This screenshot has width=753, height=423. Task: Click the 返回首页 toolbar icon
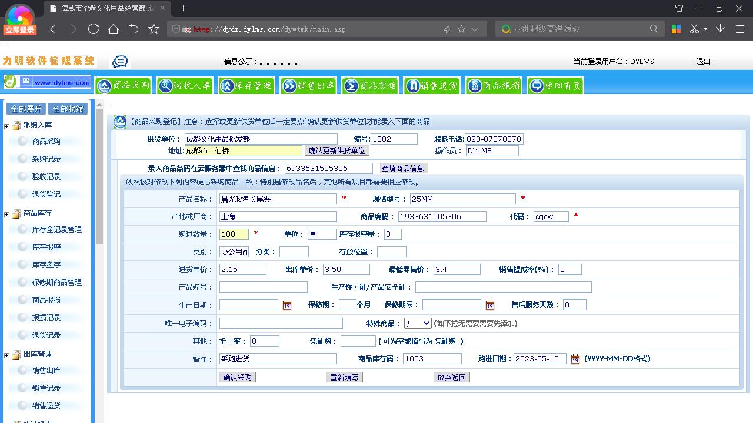tap(555, 85)
